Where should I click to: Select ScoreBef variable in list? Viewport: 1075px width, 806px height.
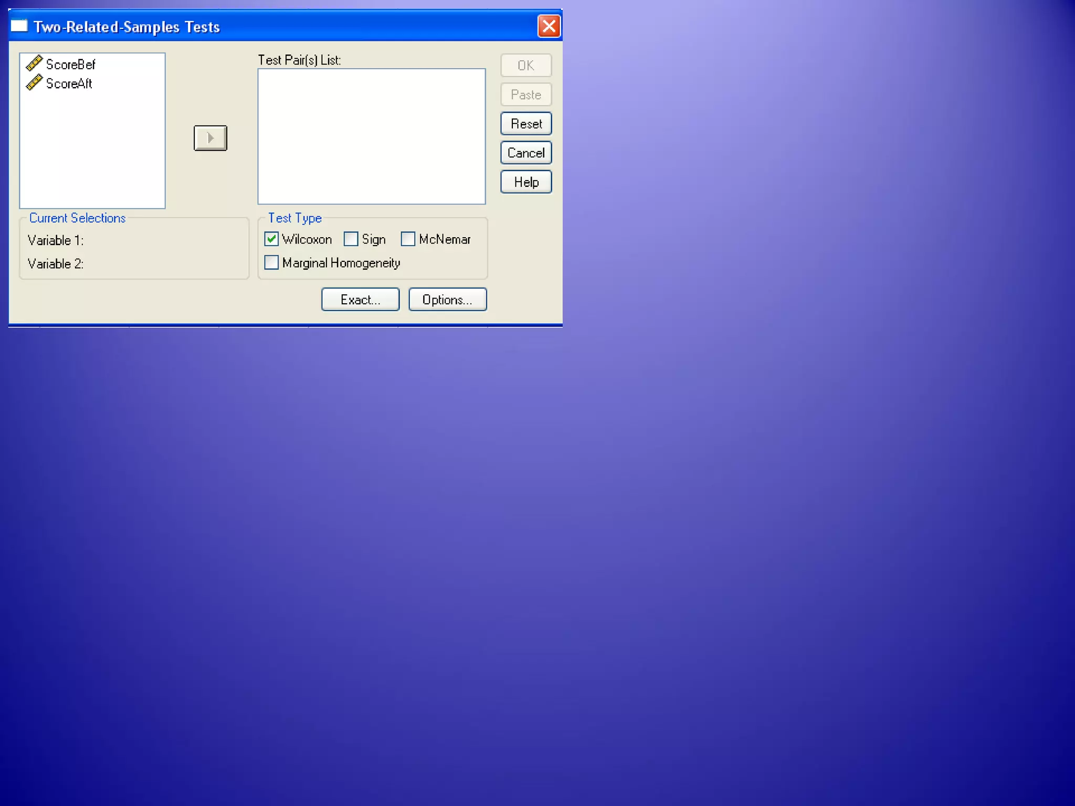(70, 65)
